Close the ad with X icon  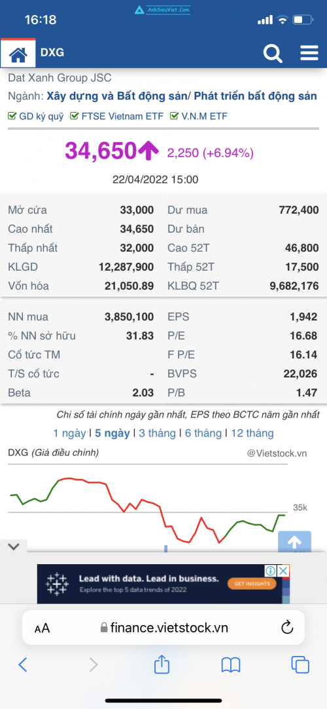283,571
